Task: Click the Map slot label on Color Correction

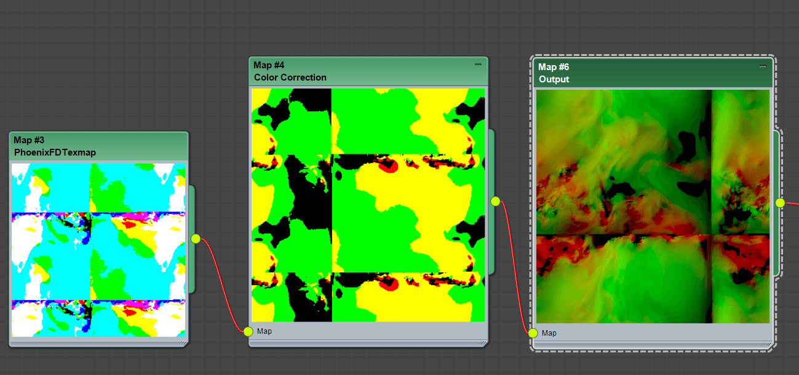Action: pyautogui.click(x=264, y=331)
